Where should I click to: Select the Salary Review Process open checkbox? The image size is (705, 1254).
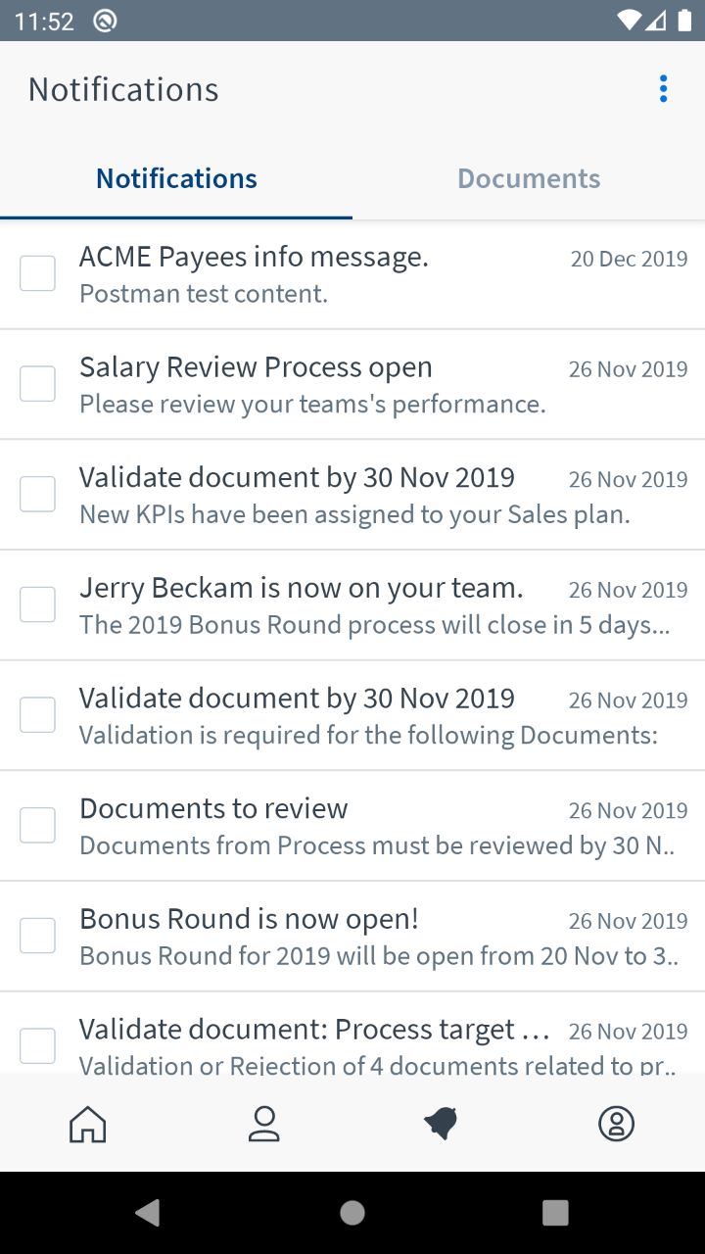(x=38, y=384)
